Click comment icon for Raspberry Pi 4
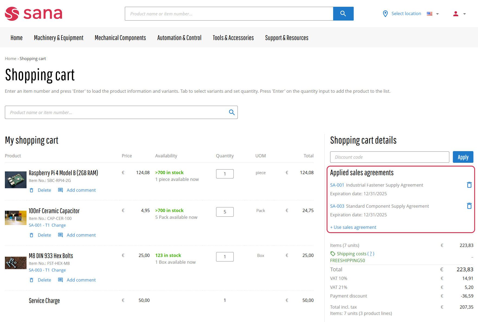 click(x=60, y=190)
